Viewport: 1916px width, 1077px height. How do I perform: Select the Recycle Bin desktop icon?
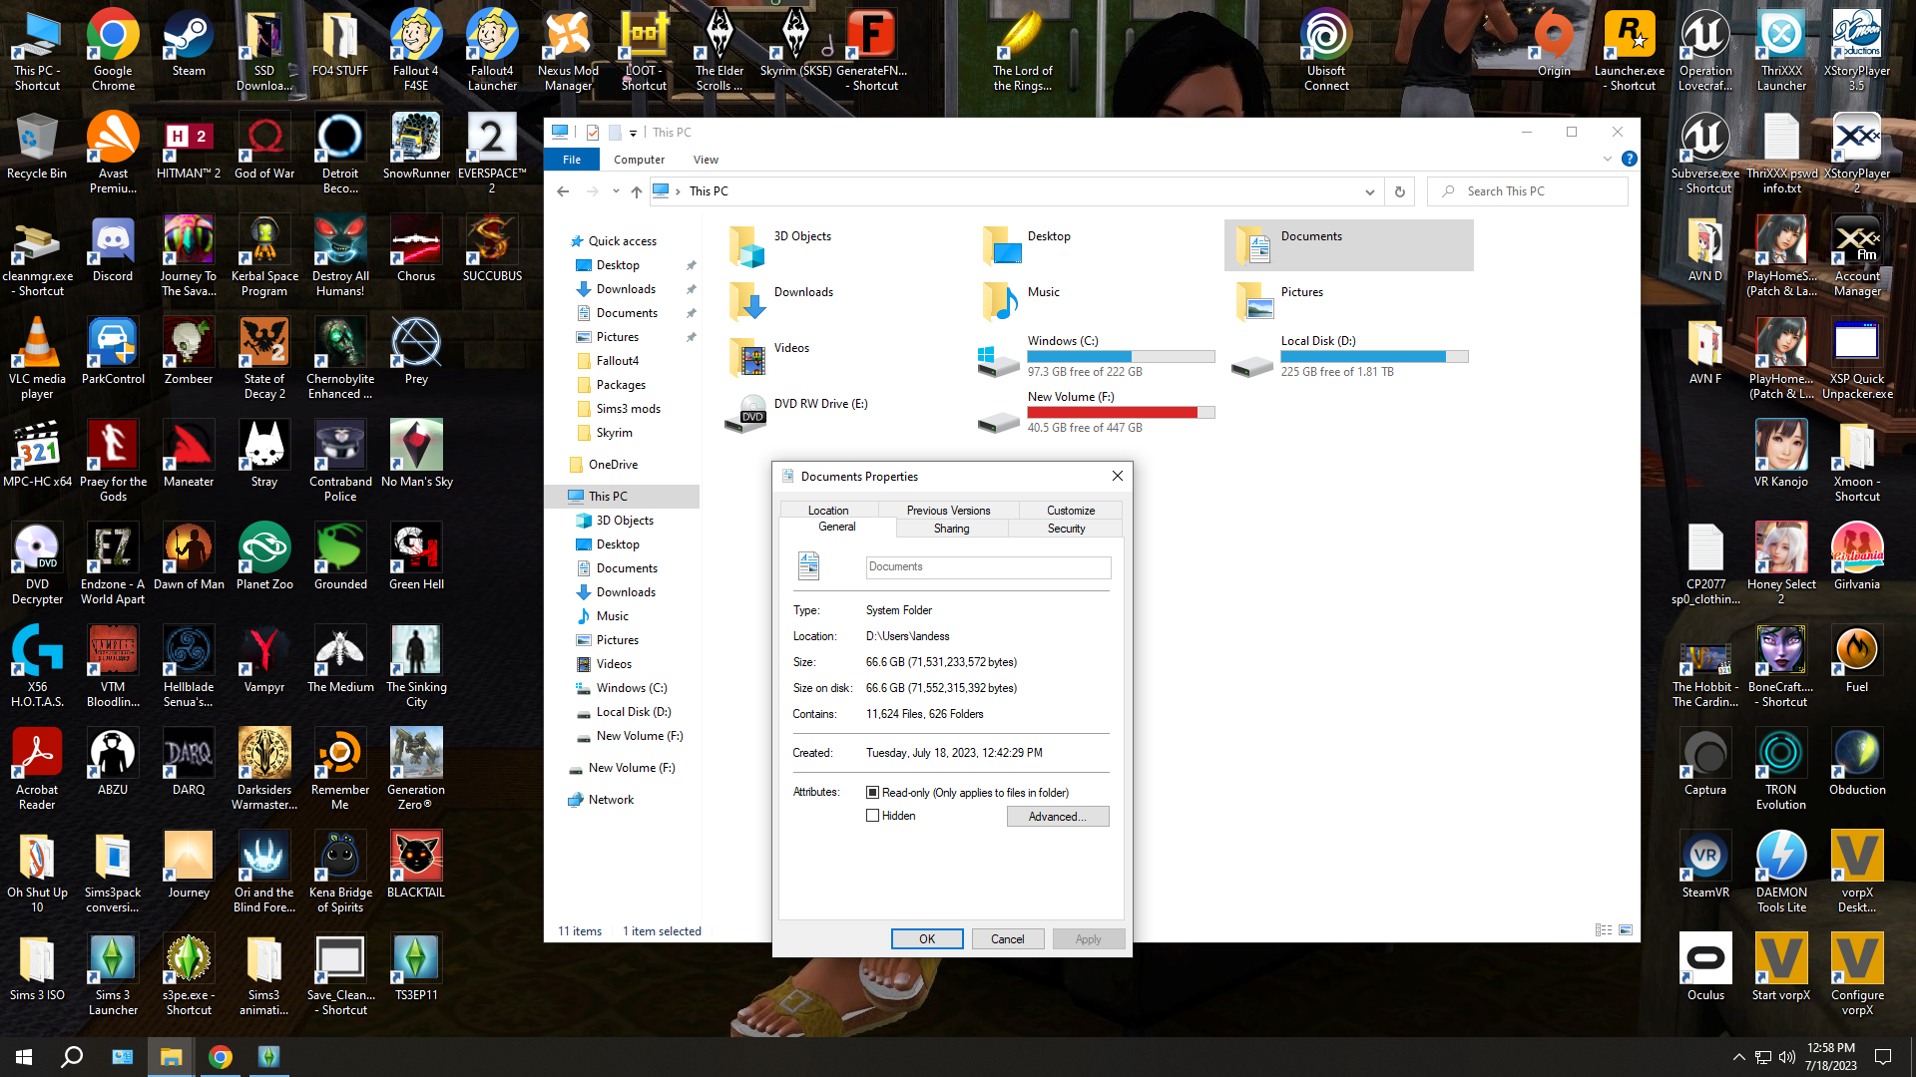[x=37, y=147]
